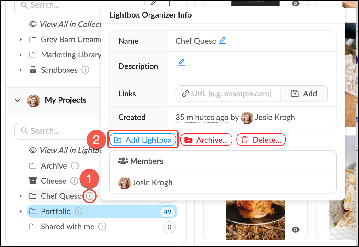Expand the Grey Barn Creamery folder
This screenshot has height=247, width=359.
[x=20, y=39]
